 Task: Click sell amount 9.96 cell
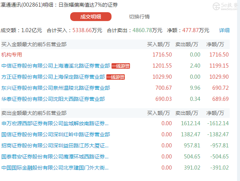pyautogui.click(x=195, y=88)
